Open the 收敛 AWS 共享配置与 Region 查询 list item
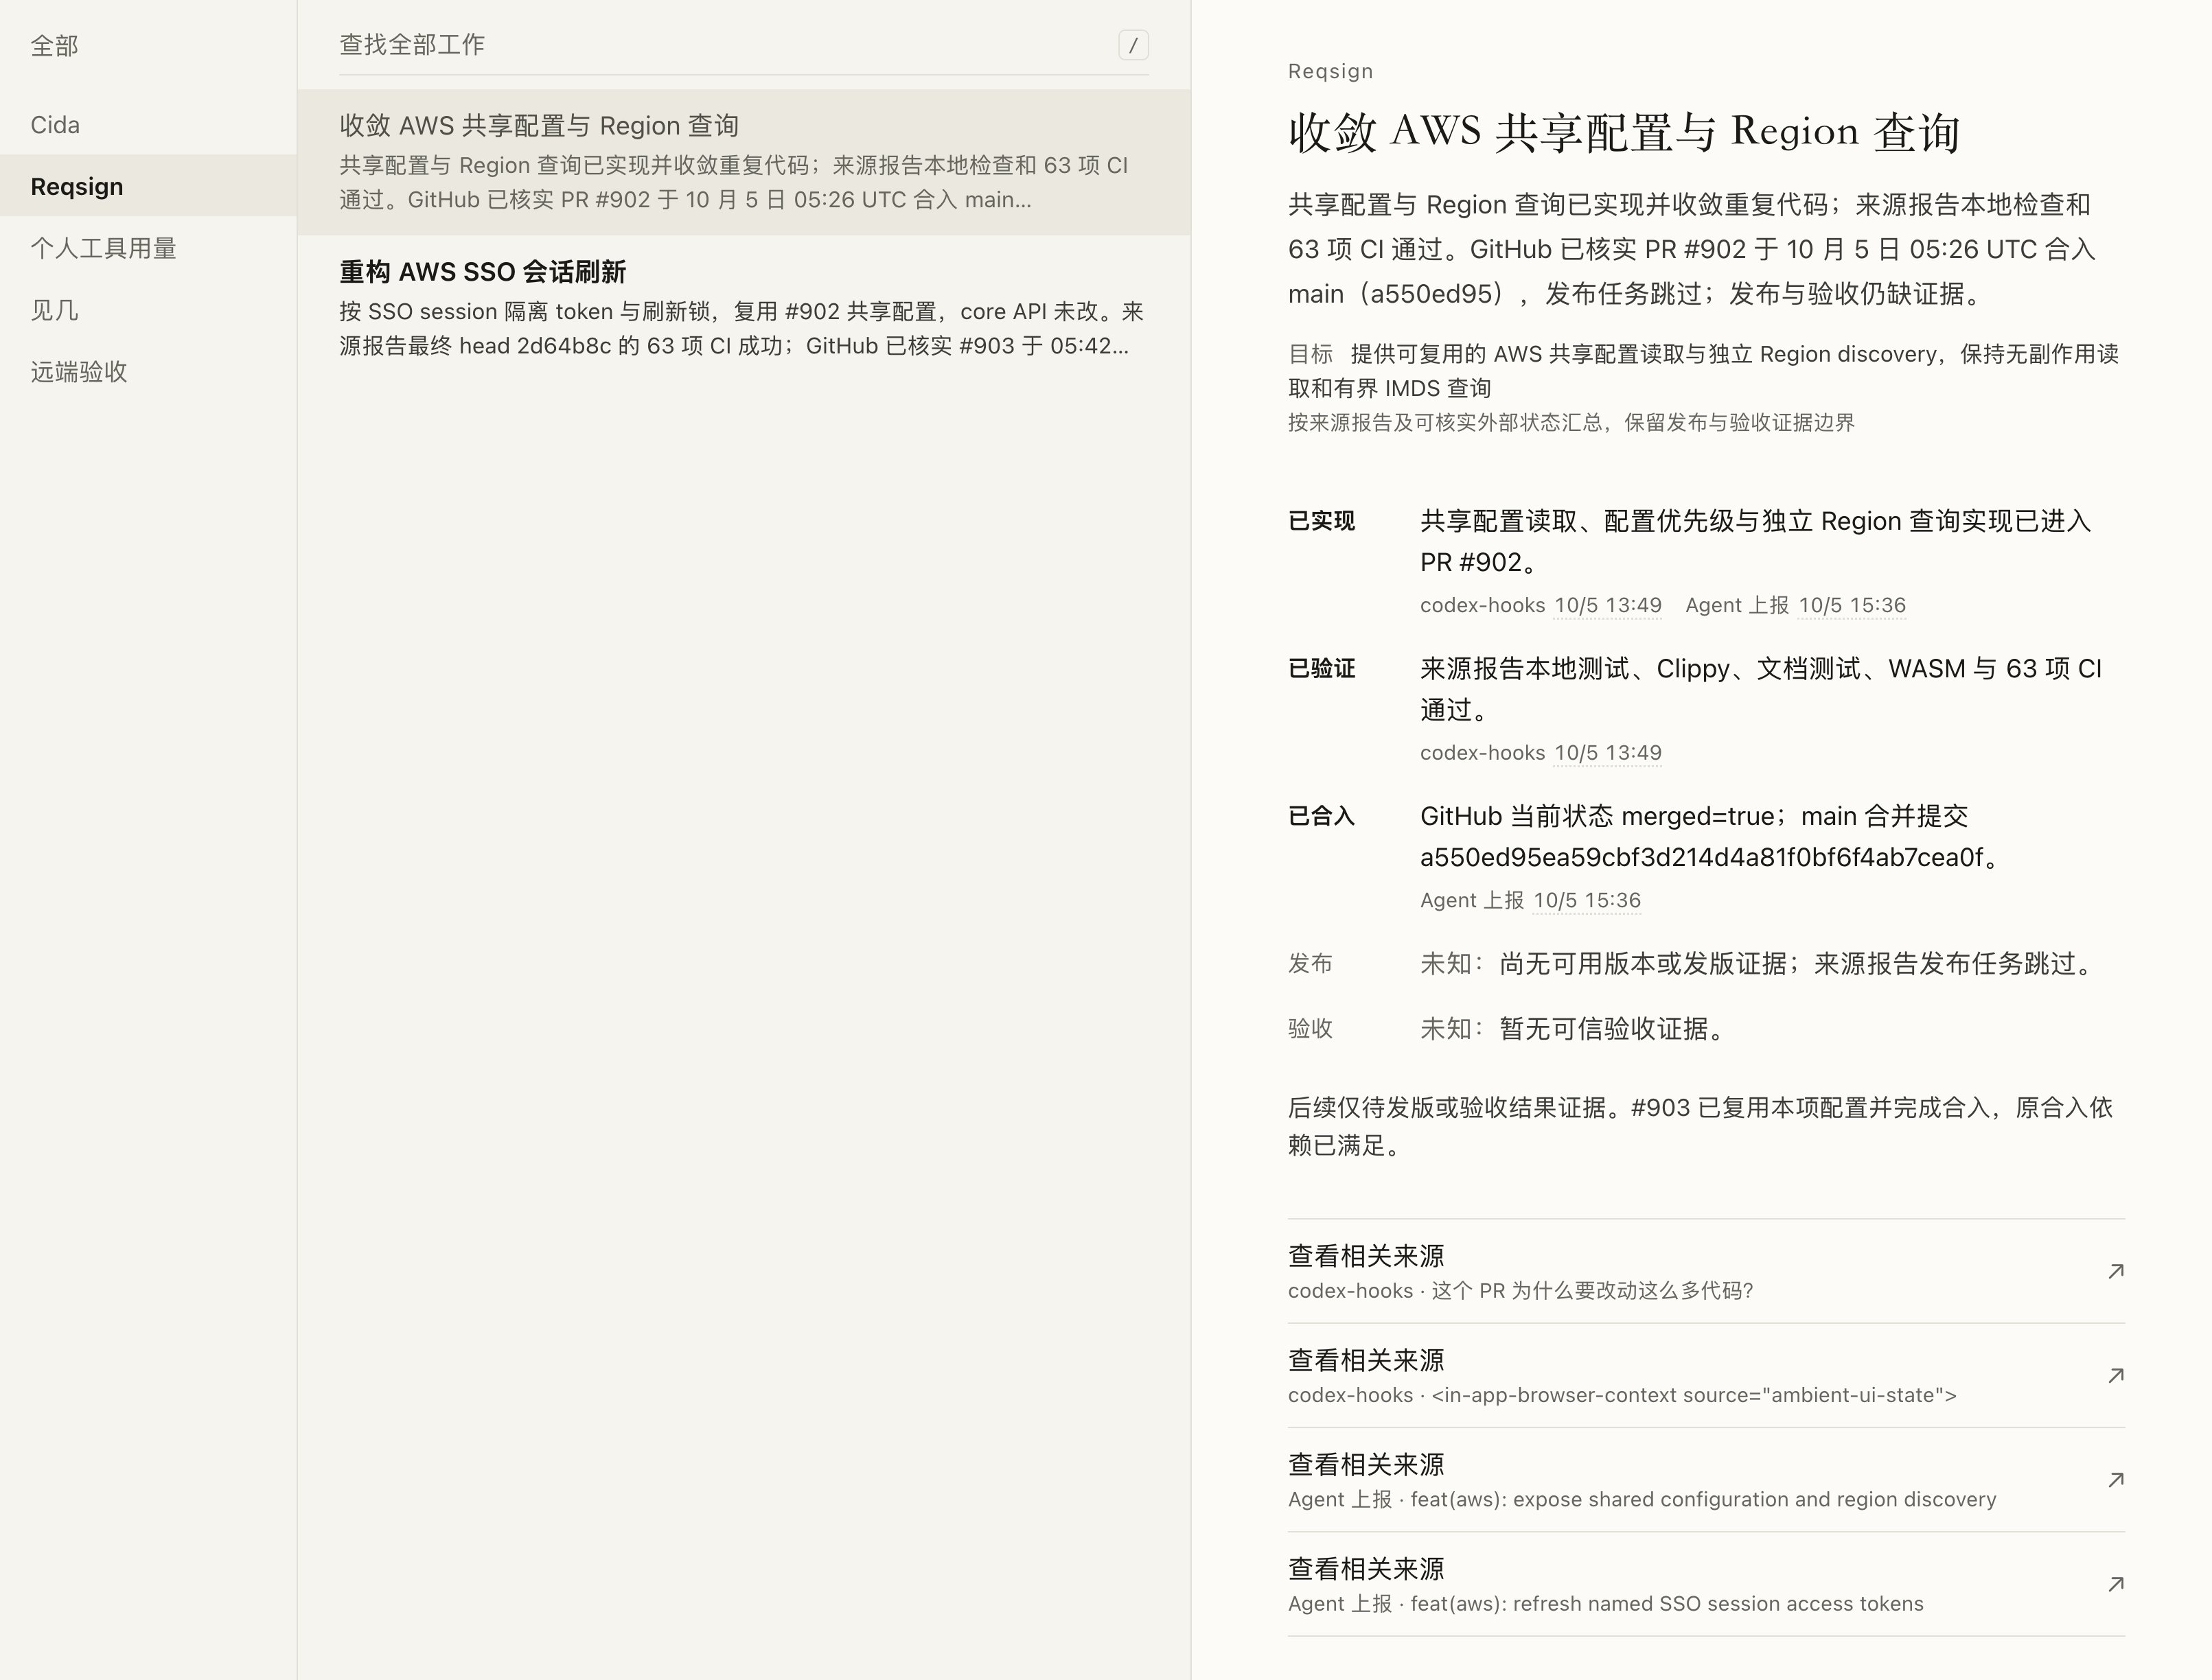This screenshot has width=2212, height=1680. tap(744, 162)
